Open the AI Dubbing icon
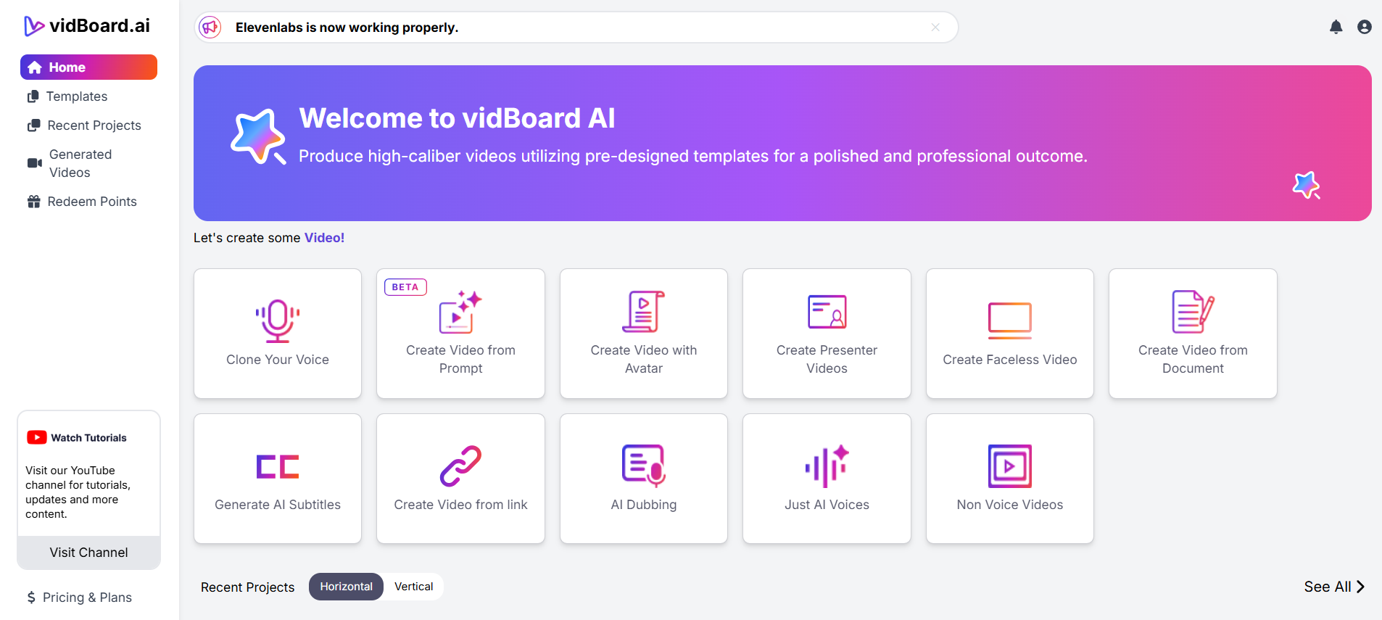Image resolution: width=1382 pixels, height=620 pixels. click(x=644, y=466)
